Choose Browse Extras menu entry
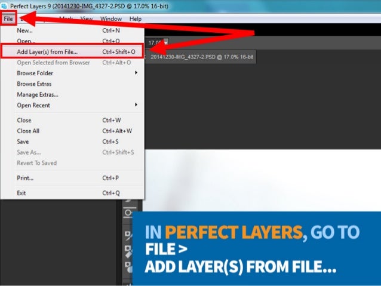The width and height of the screenshot is (381, 286). tap(72, 84)
